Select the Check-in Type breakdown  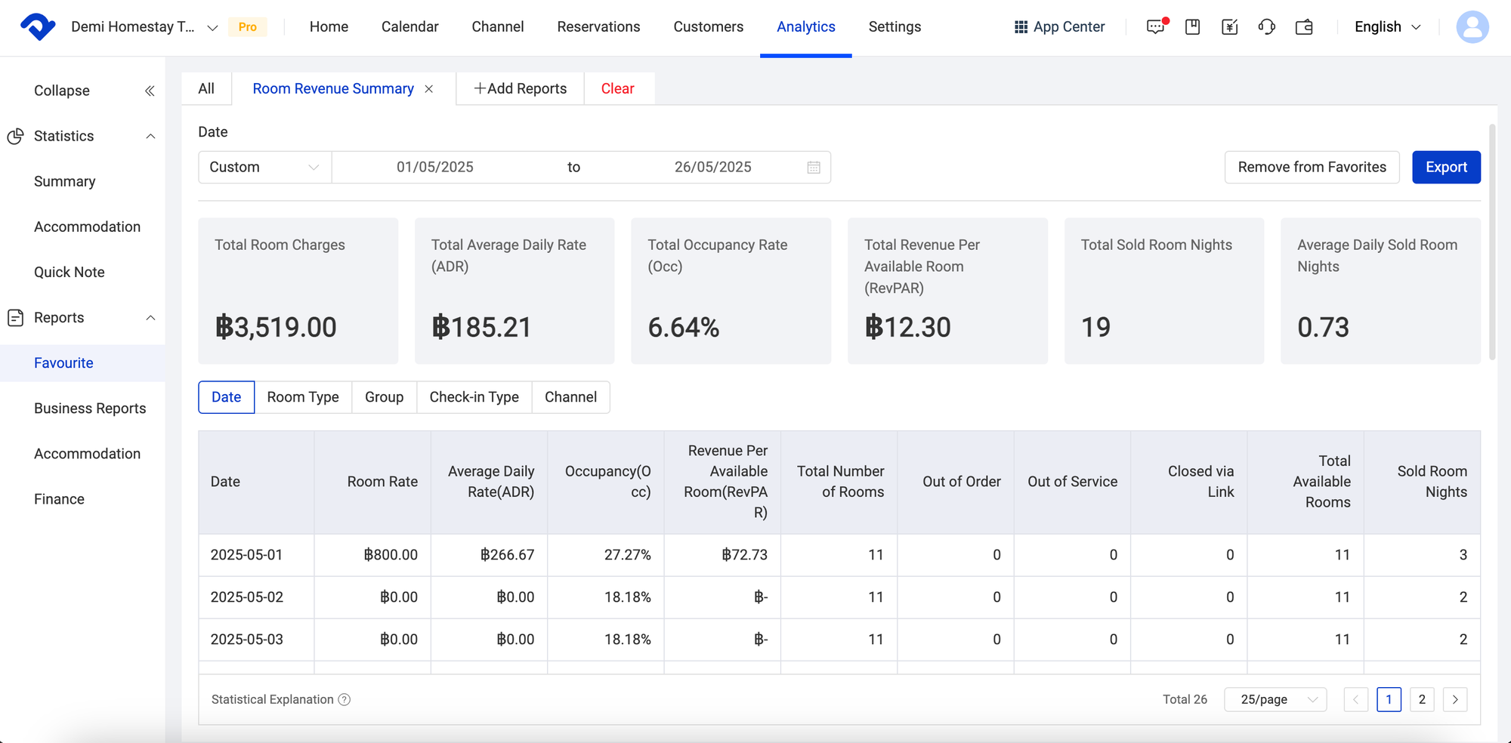[x=474, y=396]
